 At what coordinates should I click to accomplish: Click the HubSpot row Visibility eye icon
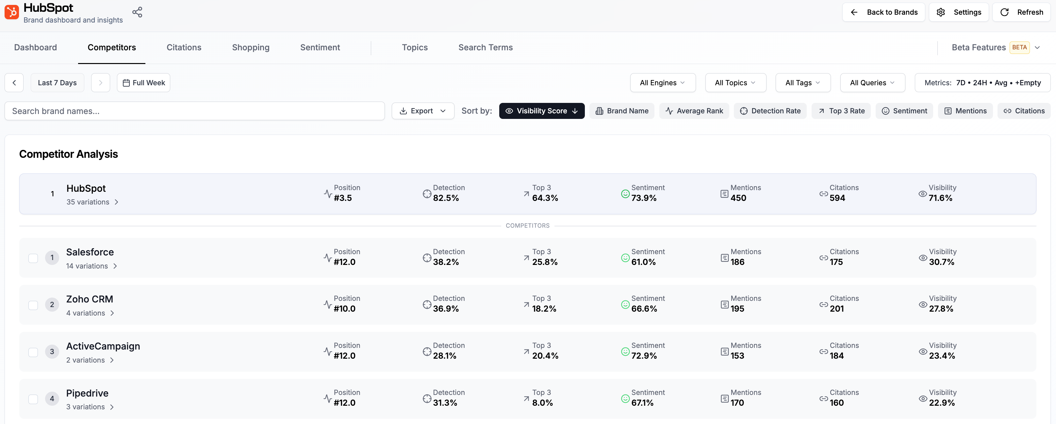(x=922, y=194)
